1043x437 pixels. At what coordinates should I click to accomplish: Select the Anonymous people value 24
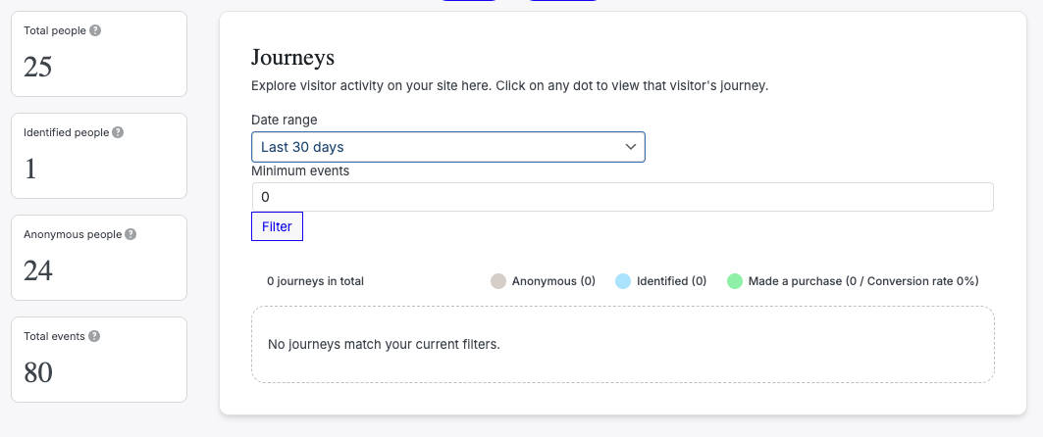click(38, 270)
